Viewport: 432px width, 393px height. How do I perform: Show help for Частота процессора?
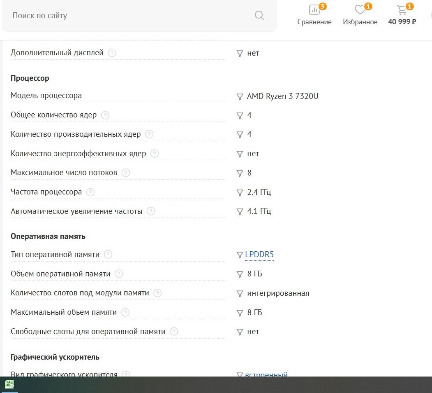[x=90, y=192]
